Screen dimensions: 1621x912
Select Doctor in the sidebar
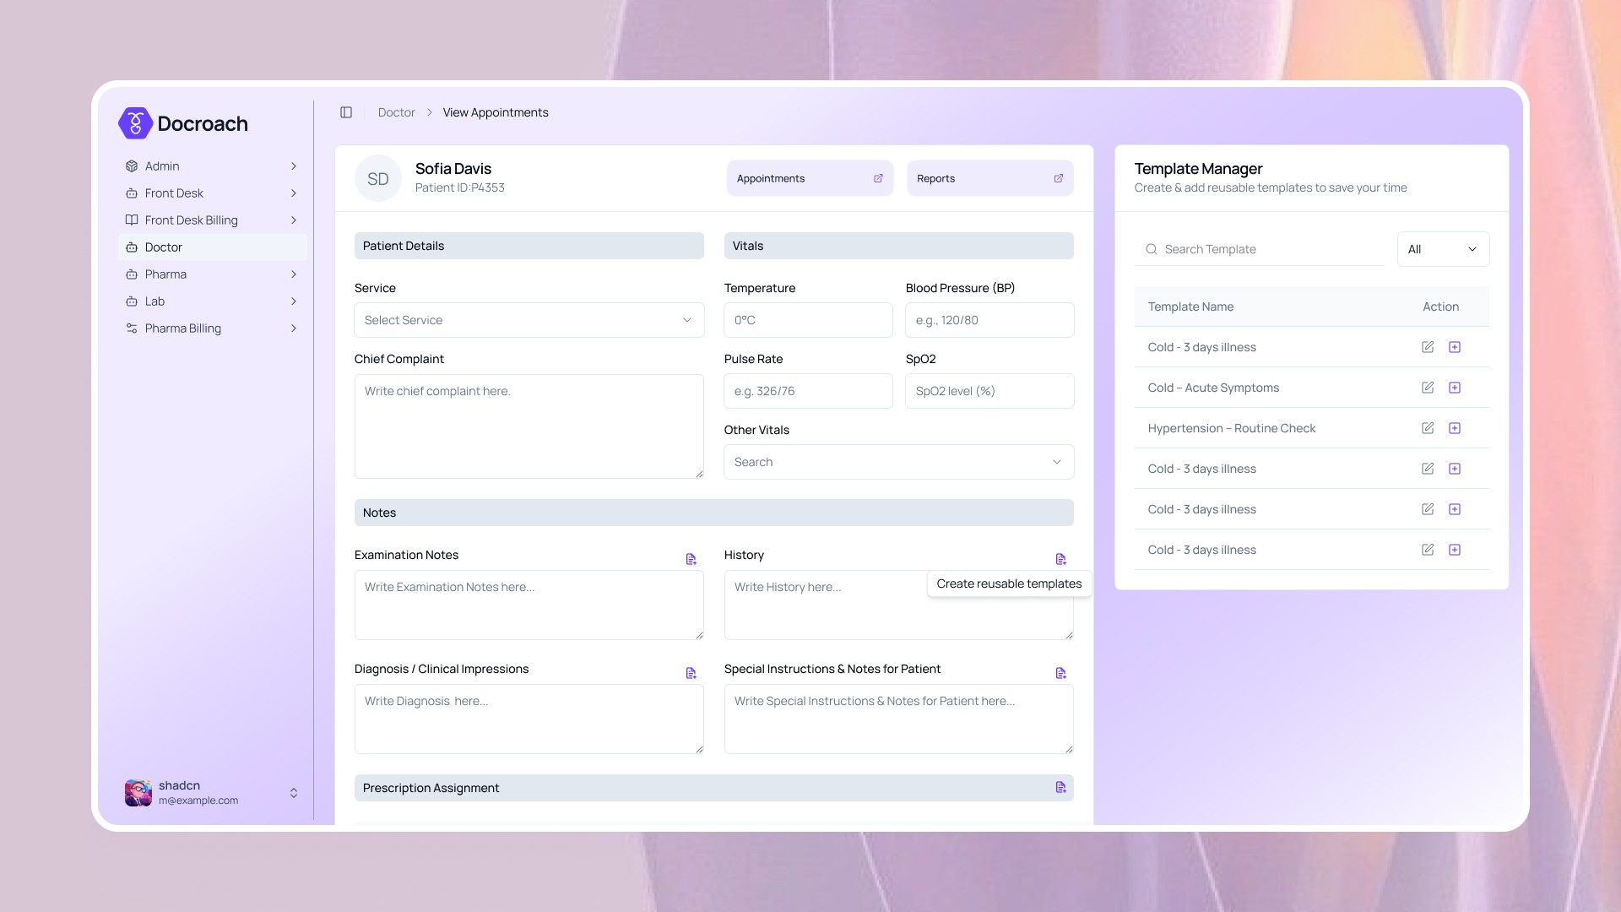(164, 247)
